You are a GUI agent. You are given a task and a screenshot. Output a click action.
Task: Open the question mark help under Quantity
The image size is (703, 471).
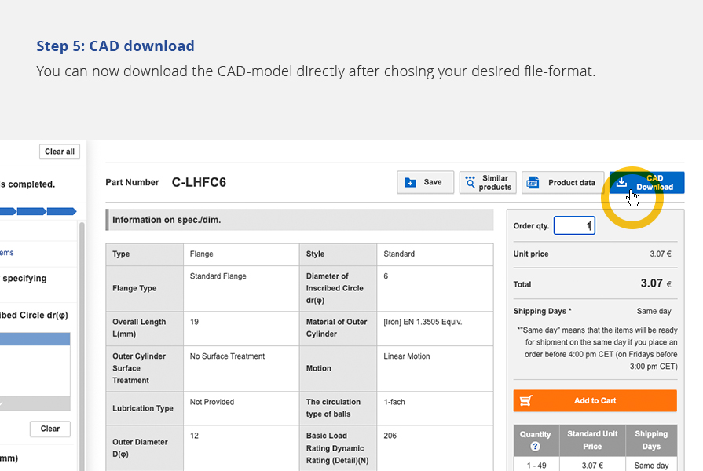535,447
